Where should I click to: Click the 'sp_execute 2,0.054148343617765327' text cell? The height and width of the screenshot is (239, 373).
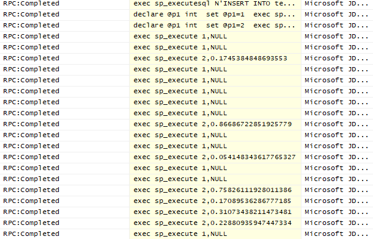215,157
